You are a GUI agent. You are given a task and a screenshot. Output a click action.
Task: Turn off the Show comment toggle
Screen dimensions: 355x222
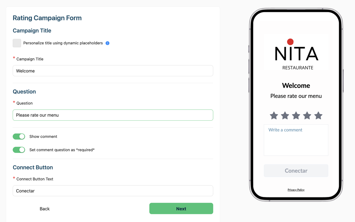coord(19,137)
